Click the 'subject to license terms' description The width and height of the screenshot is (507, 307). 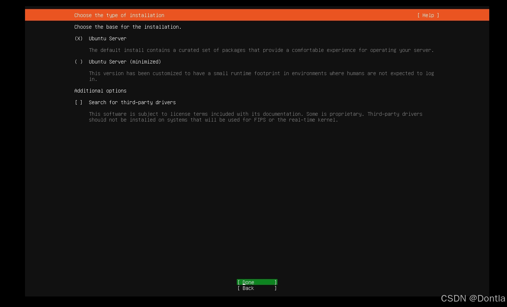pos(255,117)
